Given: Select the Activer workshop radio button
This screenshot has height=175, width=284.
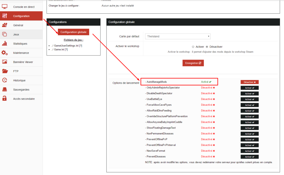Looking at the screenshot, I should pyautogui.click(x=193, y=47).
